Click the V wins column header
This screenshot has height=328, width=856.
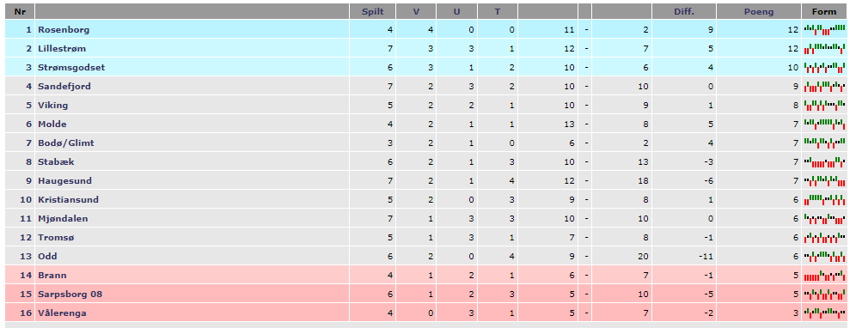(416, 11)
